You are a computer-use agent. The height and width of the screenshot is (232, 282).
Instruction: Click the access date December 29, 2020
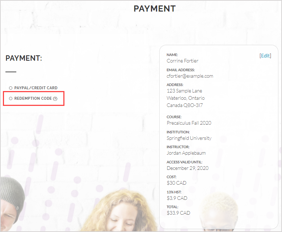point(188,168)
